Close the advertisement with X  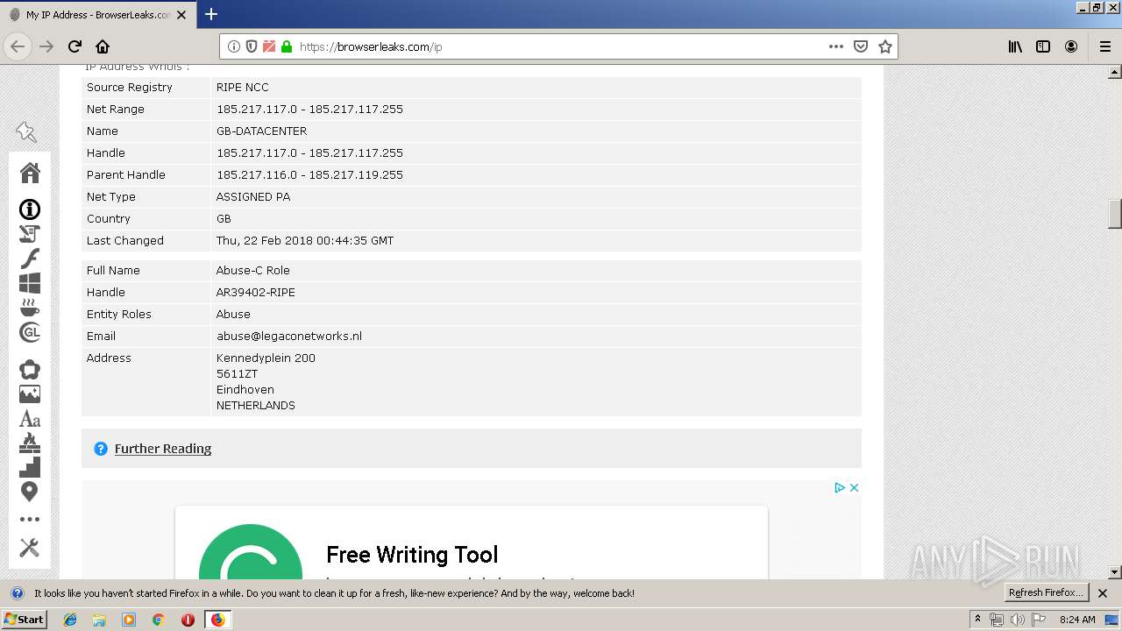pyautogui.click(x=854, y=487)
